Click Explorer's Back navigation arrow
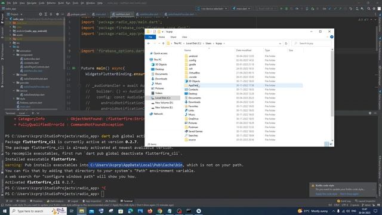 coord(149,44)
